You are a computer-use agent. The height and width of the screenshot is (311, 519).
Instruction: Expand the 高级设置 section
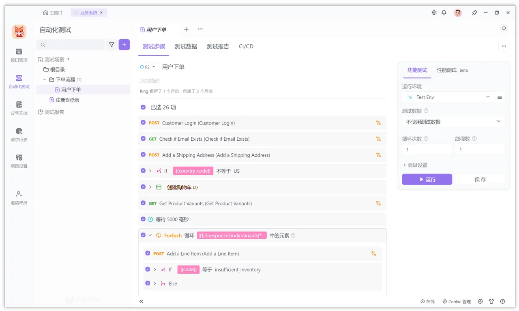[415, 165]
